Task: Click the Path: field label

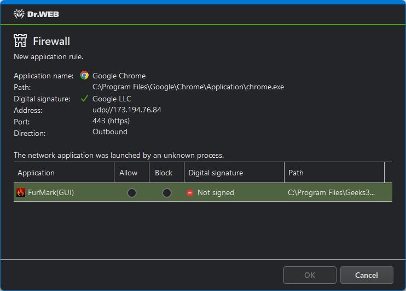Action: [x=22, y=87]
